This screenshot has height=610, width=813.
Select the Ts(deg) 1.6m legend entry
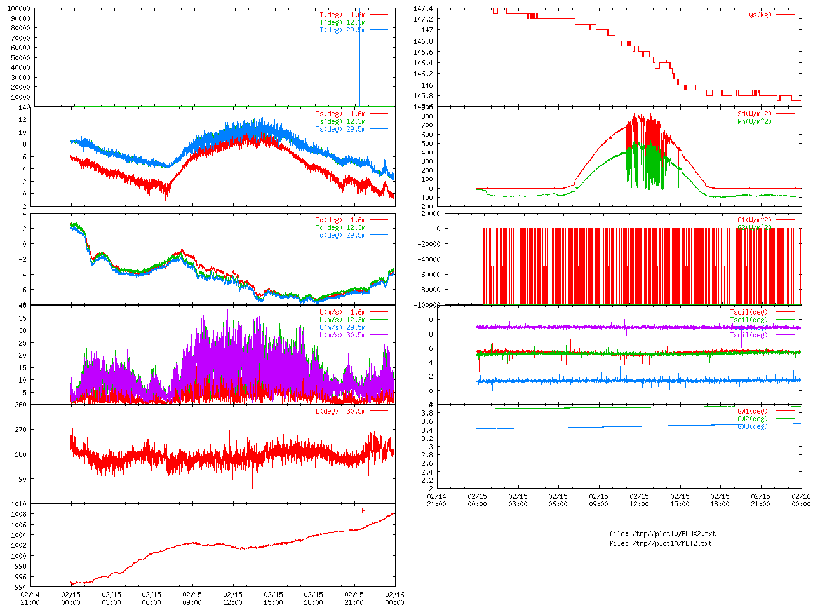340,114
